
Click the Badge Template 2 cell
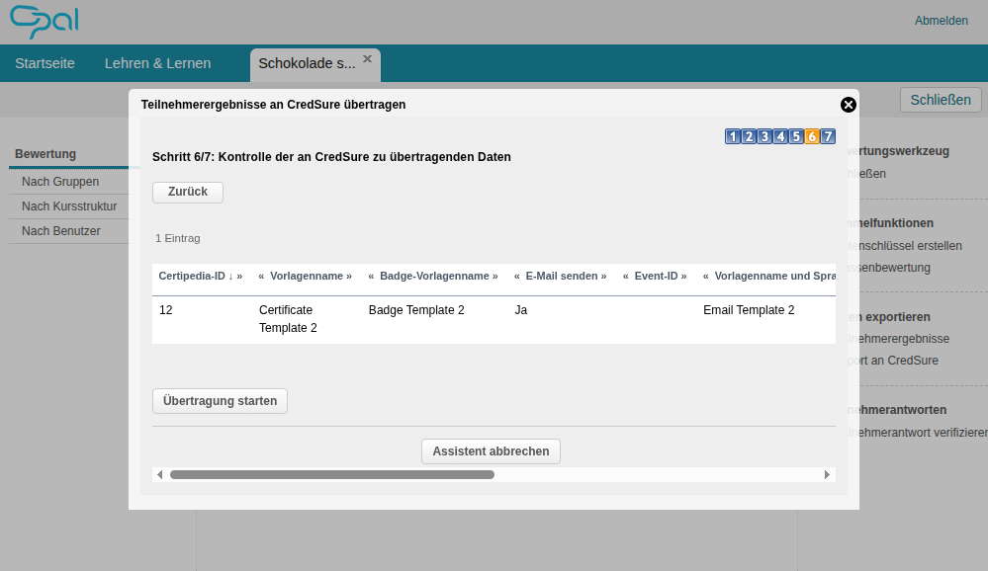[x=416, y=310]
